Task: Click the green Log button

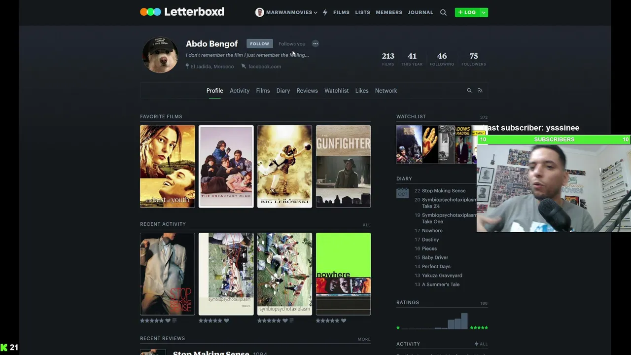Action: pos(467,12)
